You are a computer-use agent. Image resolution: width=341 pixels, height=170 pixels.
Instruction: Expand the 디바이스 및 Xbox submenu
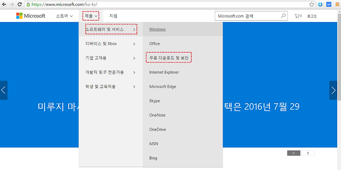click(x=111, y=44)
